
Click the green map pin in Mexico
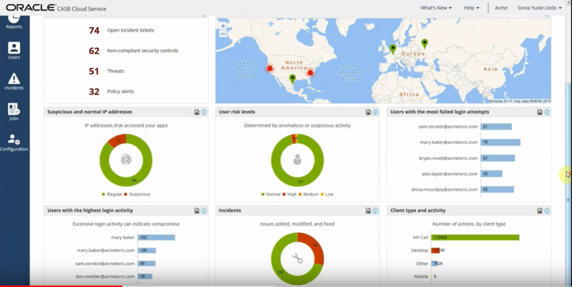pos(292,79)
